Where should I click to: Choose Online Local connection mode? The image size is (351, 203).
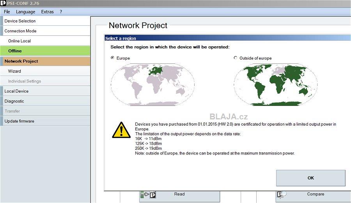coord(45,41)
